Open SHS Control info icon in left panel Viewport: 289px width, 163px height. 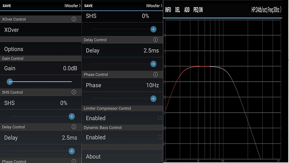[x=74, y=92]
